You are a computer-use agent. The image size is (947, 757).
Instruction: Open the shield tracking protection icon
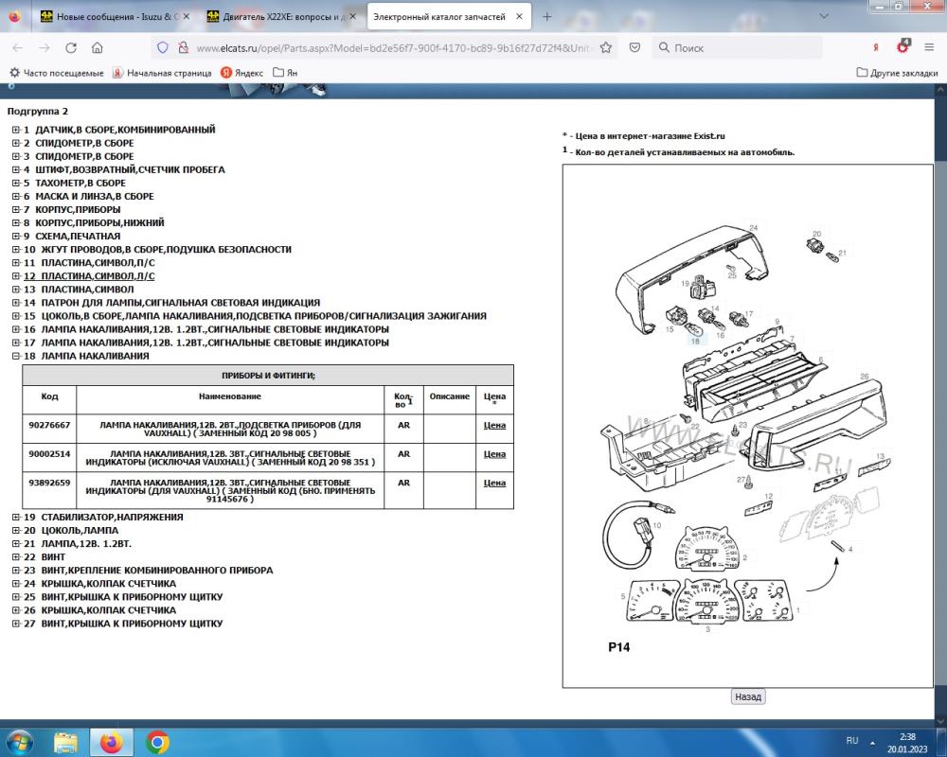click(x=163, y=47)
